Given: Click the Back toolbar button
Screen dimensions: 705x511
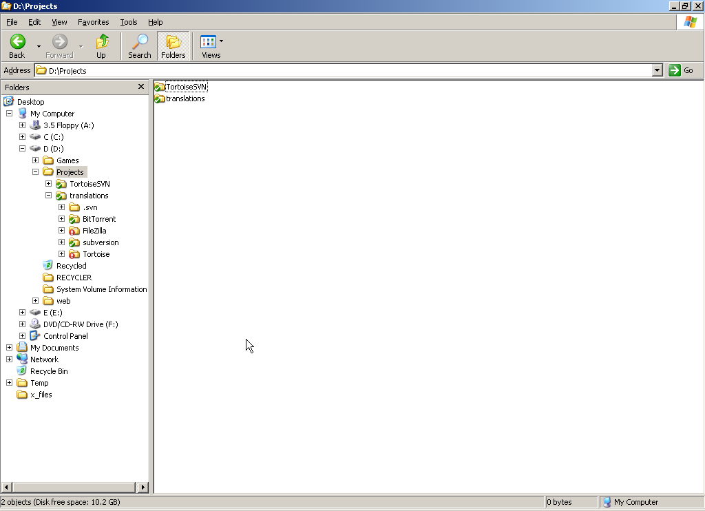Looking at the screenshot, I should pos(17,46).
